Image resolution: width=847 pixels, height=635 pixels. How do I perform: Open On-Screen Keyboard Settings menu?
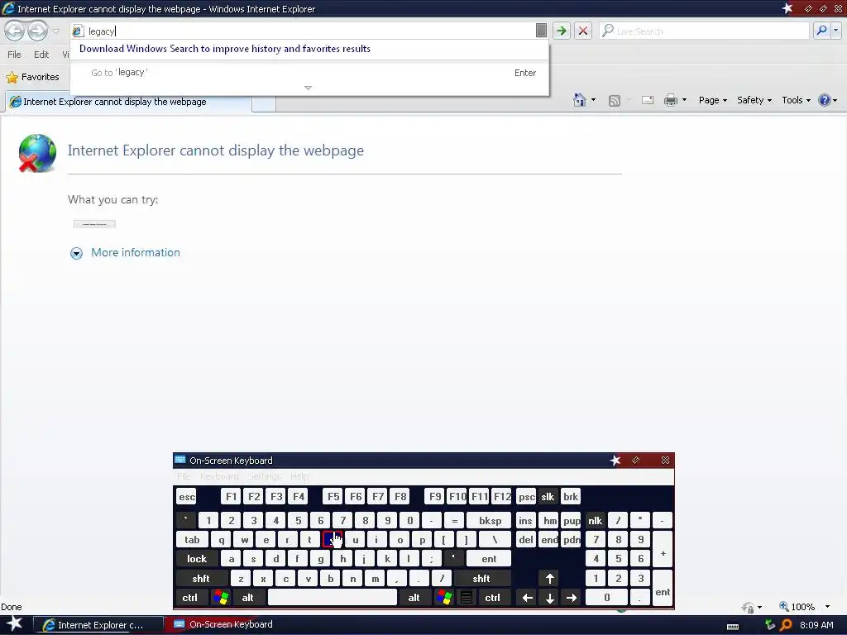(x=264, y=476)
